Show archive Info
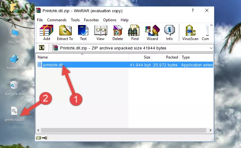 tap(169, 33)
